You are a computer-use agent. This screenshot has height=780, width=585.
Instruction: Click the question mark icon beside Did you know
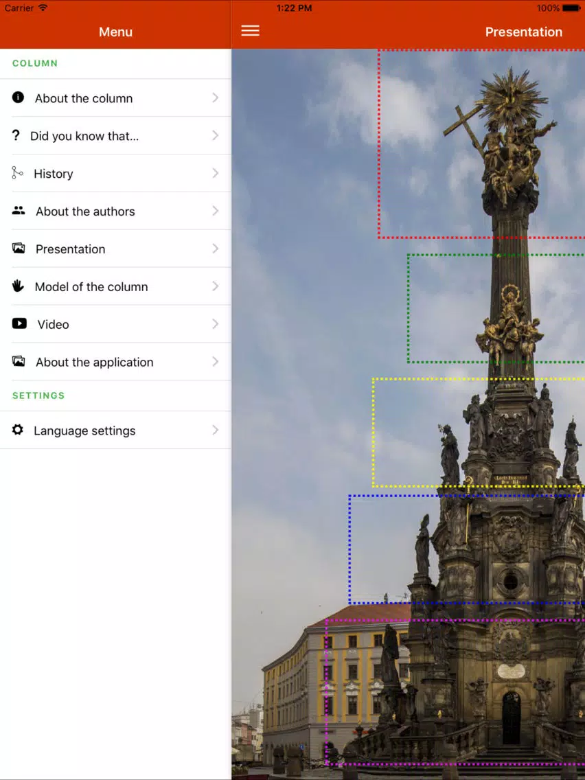coord(16,135)
